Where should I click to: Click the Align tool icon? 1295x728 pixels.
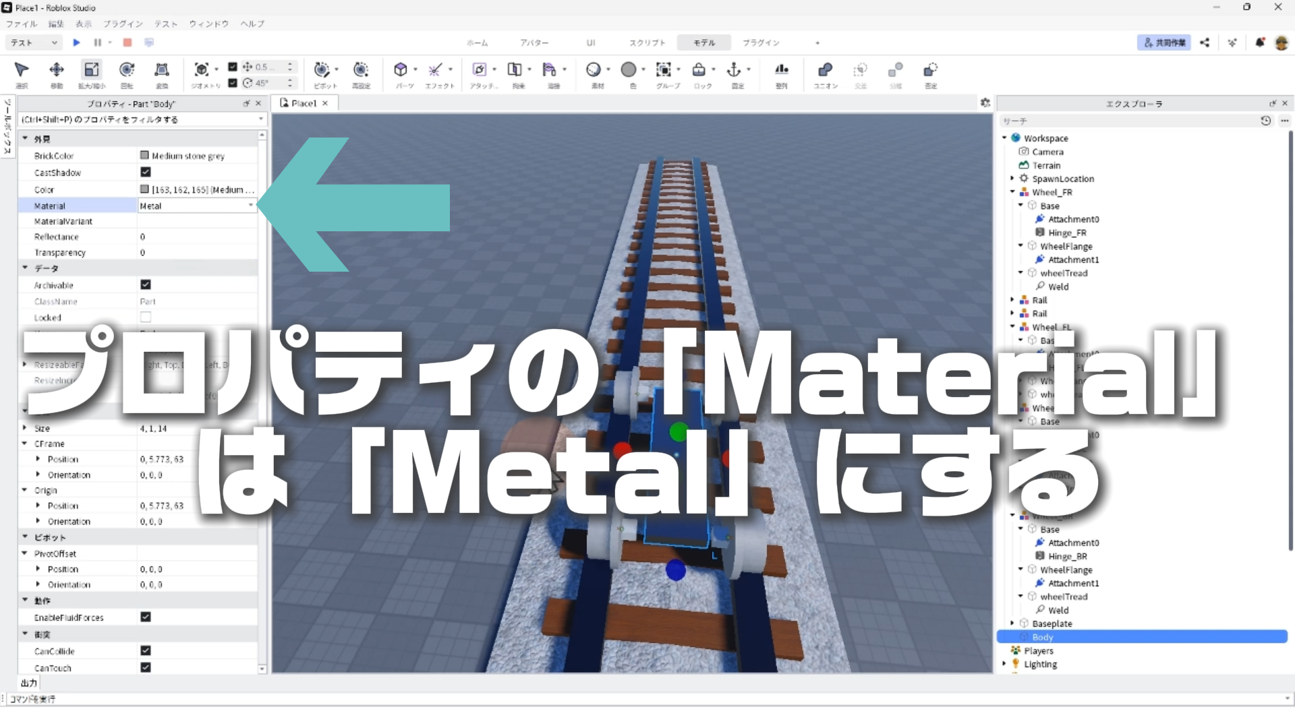pos(781,70)
